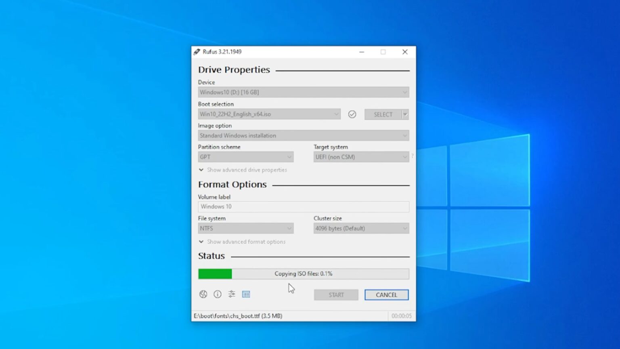Click the help question mark near Target system
The image size is (620, 349).
pyautogui.click(x=412, y=156)
